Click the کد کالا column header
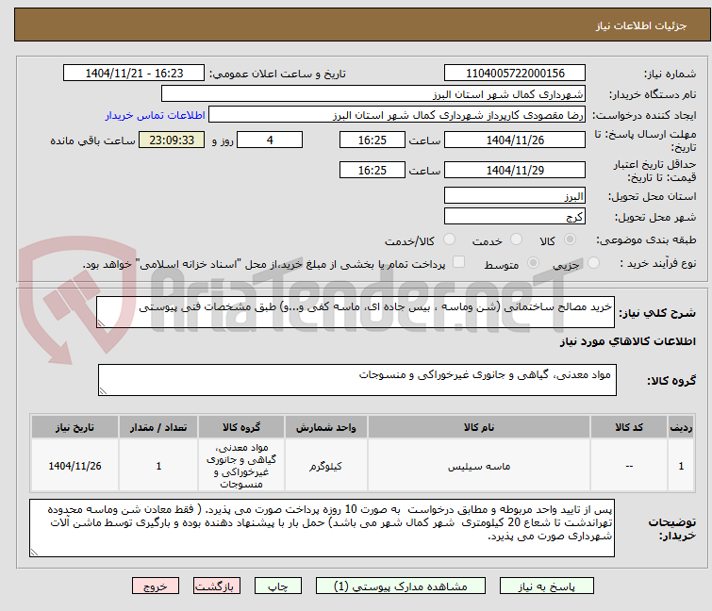 [x=629, y=427]
